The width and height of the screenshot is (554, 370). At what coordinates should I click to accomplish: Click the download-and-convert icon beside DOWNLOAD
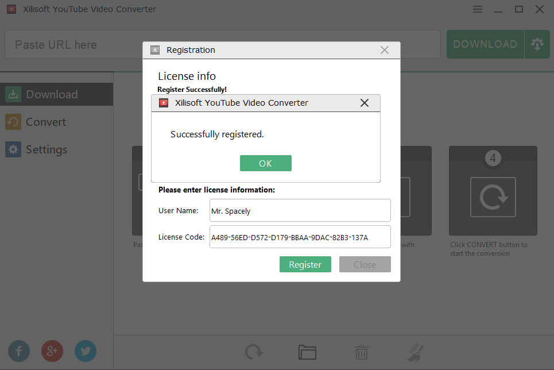537,44
